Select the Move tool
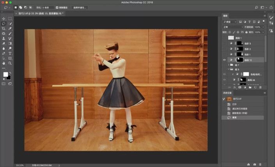275x167 pixels. (x=4, y=19)
